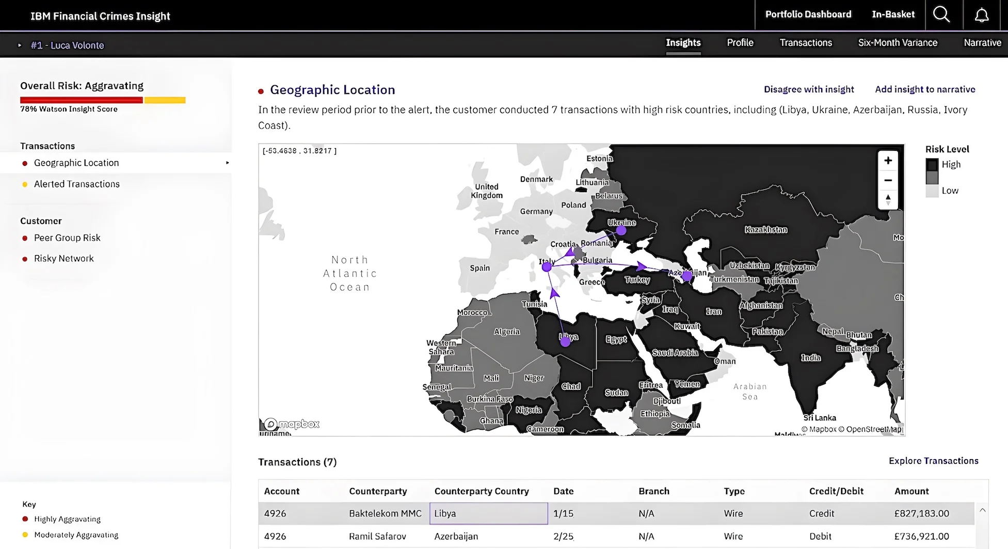Click the 1/15 date cell
The width and height of the screenshot is (1008, 549).
pos(563,513)
